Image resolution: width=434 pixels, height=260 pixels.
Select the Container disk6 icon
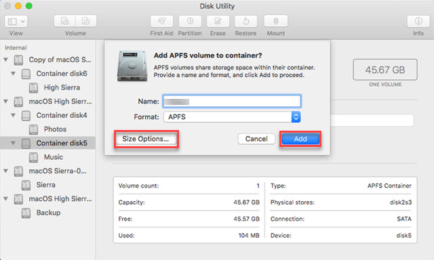coord(26,74)
